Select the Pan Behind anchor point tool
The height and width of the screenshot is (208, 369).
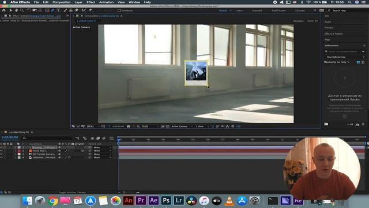(x=40, y=10)
